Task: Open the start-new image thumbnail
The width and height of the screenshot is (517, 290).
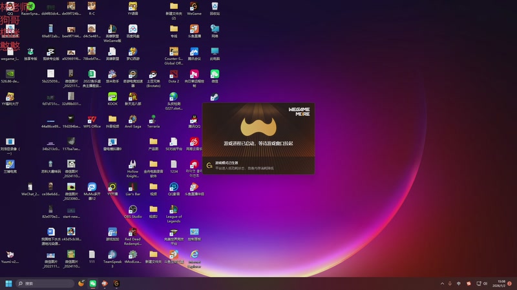Action: (71, 212)
